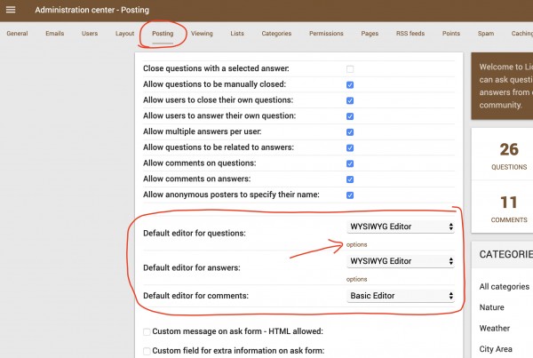Click options link under answers editor

point(357,279)
